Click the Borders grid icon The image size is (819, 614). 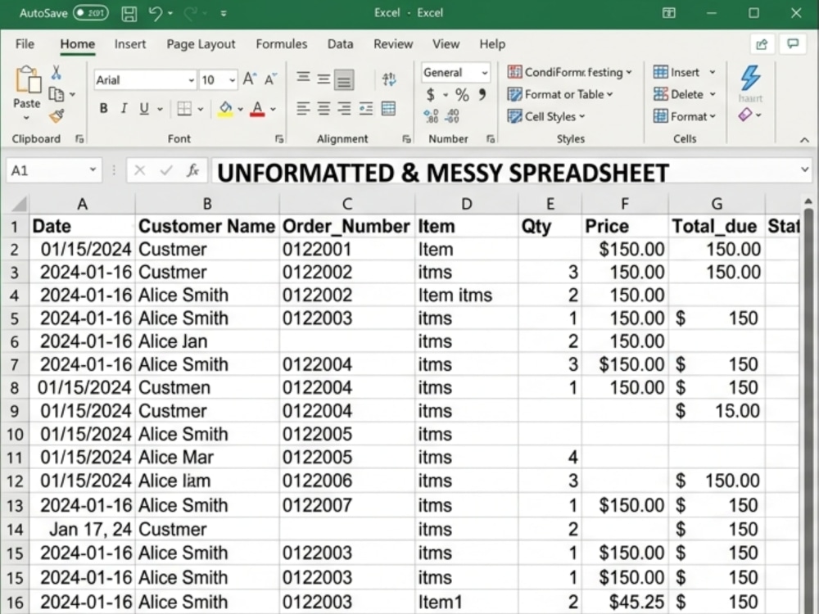(x=183, y=109)
